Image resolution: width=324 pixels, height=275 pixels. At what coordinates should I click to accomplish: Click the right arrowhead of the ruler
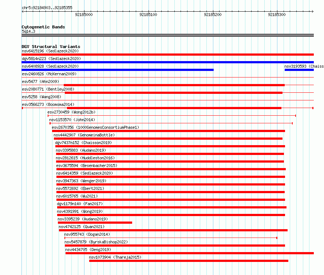pyautogui.click(x=312, y=12)
